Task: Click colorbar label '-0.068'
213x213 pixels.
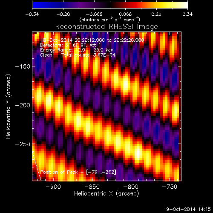Action: [x=94, y=14]
